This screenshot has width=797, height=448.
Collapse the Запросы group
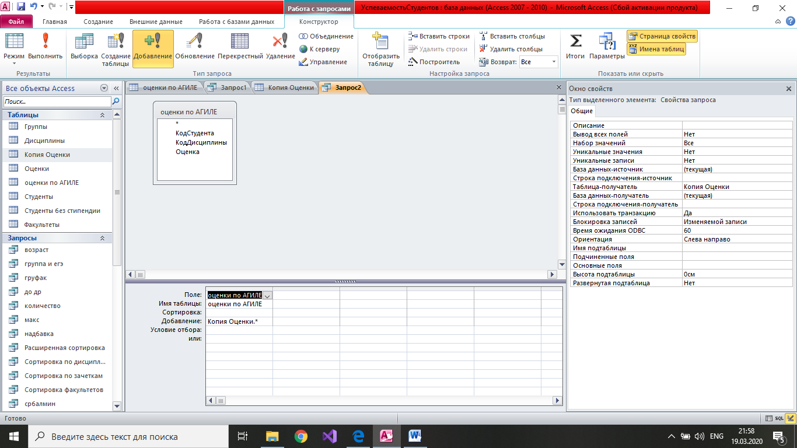(x=102, y=238)
